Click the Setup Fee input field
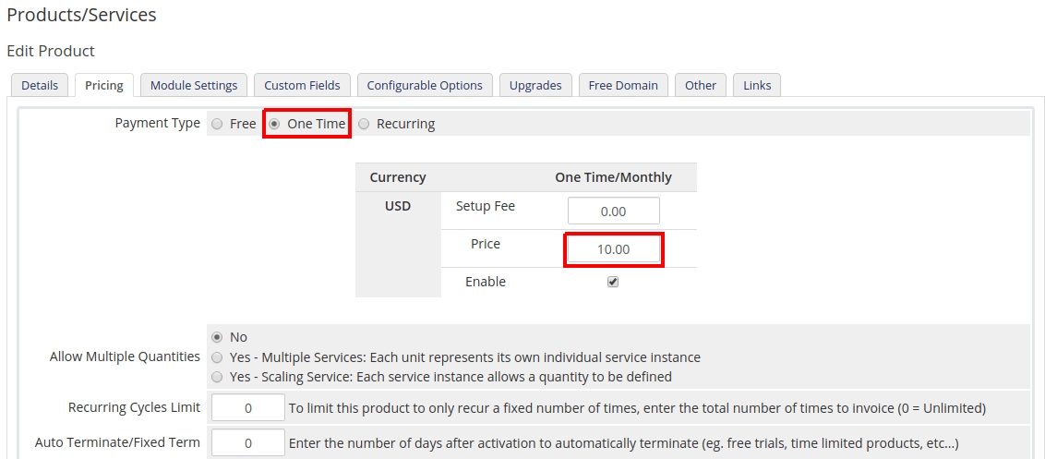 614,211
